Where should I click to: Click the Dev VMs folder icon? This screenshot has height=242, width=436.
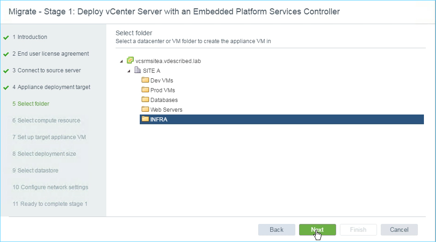[x=145, y=80]
